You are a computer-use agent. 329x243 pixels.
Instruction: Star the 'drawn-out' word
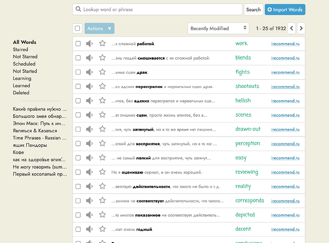pyautogui.click(x=102, y=129)
